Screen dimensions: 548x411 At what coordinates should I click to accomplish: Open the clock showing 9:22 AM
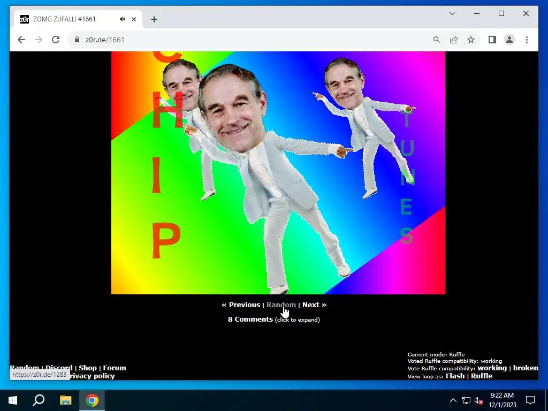(502, 400)
